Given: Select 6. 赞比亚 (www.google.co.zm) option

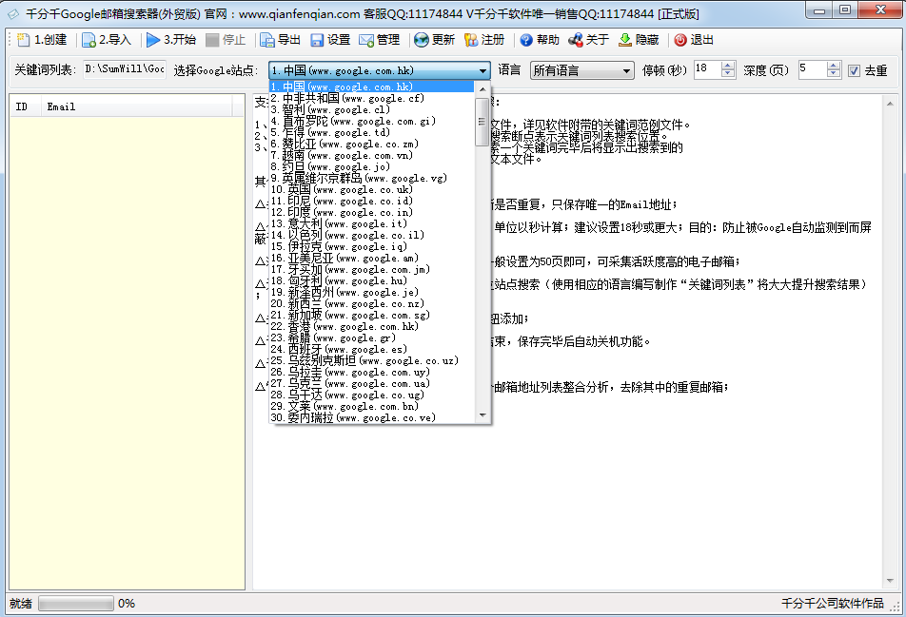Looking at the screenshot, I should tap(371, 144).
